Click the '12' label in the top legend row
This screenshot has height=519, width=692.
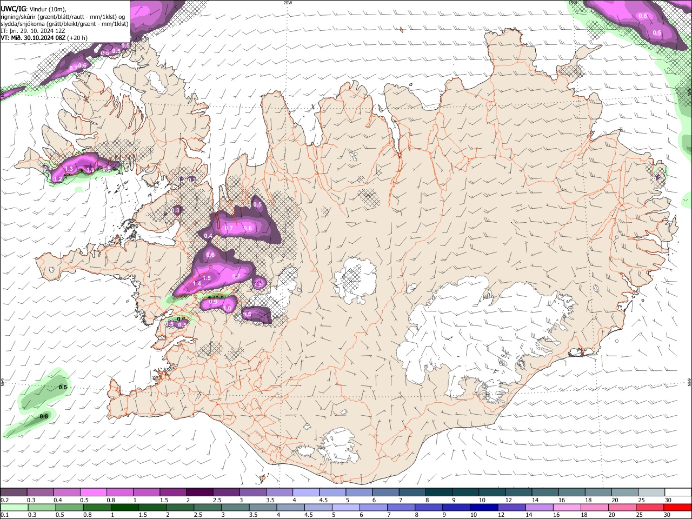click(x=508, y=500)
